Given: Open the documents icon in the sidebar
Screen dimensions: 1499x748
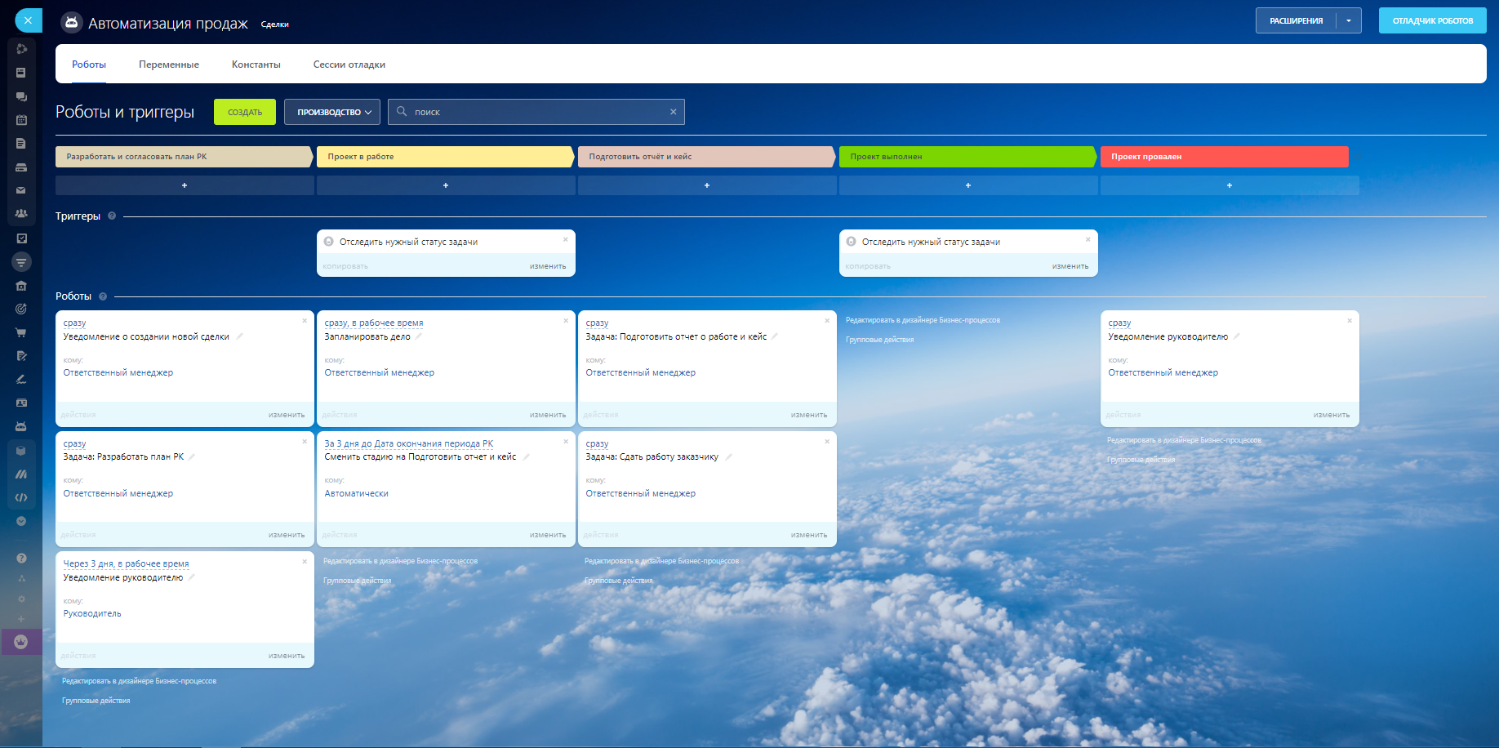Looking at the screenshot, I should 21,144.
